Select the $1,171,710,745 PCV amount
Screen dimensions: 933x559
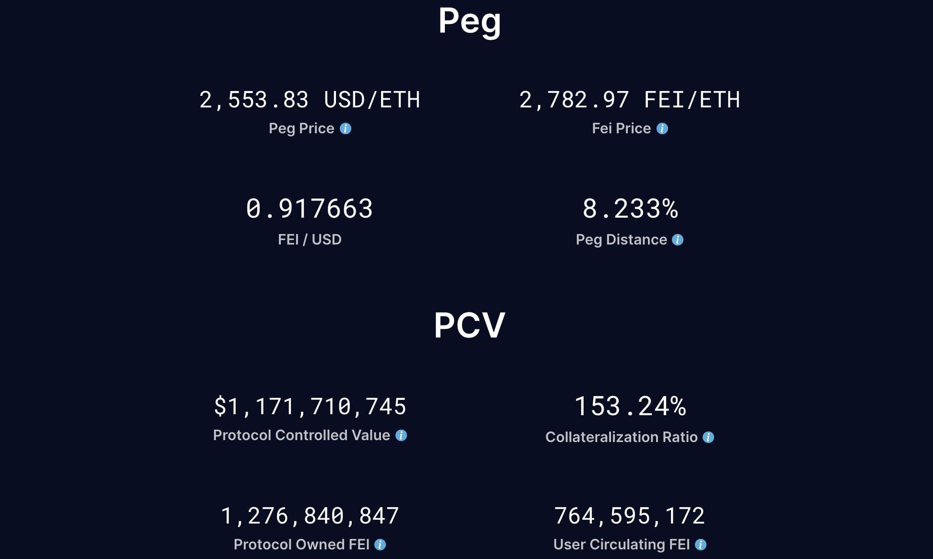(x=310, y=407)
